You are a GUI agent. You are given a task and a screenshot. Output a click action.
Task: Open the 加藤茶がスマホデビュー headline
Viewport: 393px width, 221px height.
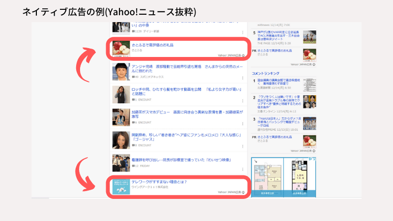pyautogui.click(x=187, y=114)
